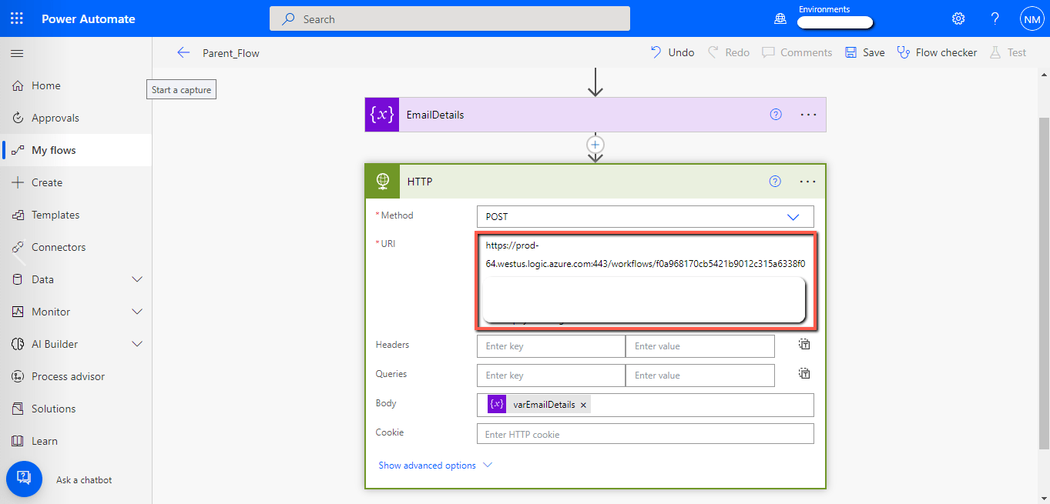Click the Enter HTTP cookie field
The height and width of the screenshot is (504, 1050).
[x=646, y=434]
